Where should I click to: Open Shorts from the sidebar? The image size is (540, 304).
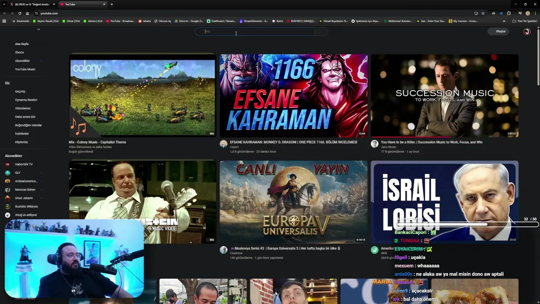(x=19, y=52)
